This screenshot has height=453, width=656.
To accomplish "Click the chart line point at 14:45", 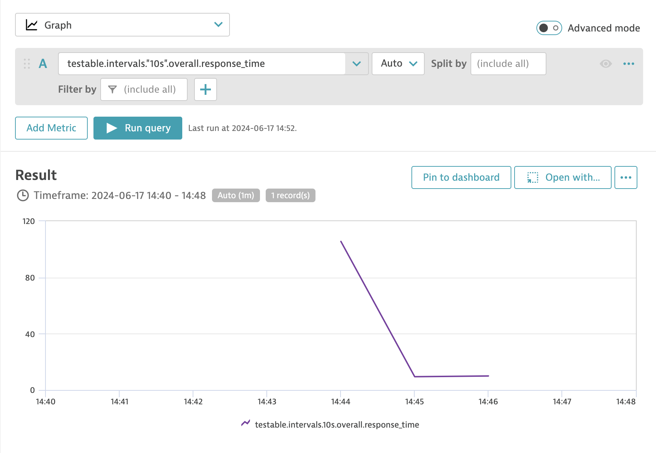I will point(415,376).
